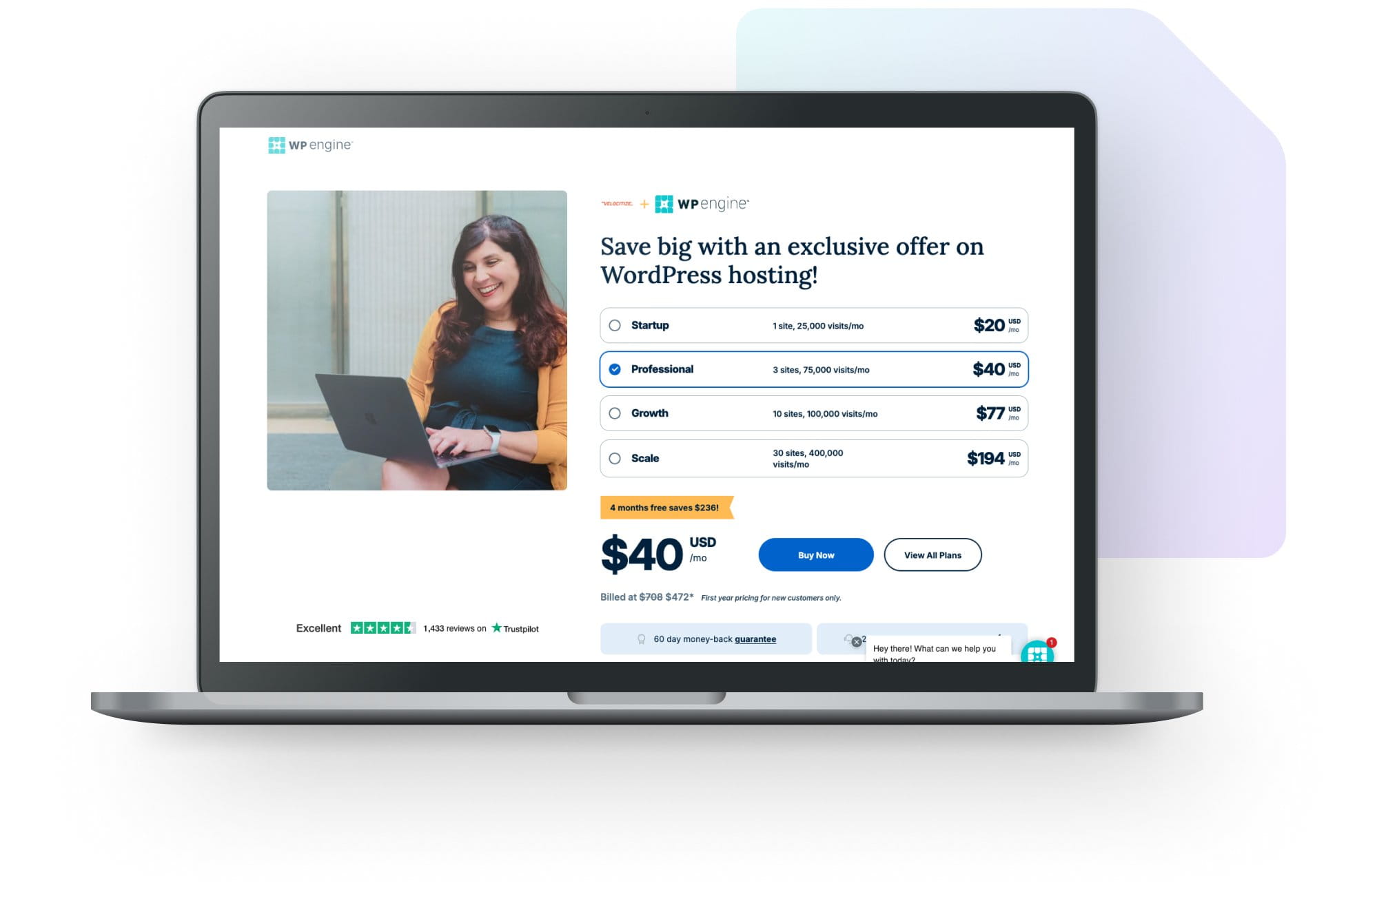Click the Professional plan selected checkmark

coord(617,369)
